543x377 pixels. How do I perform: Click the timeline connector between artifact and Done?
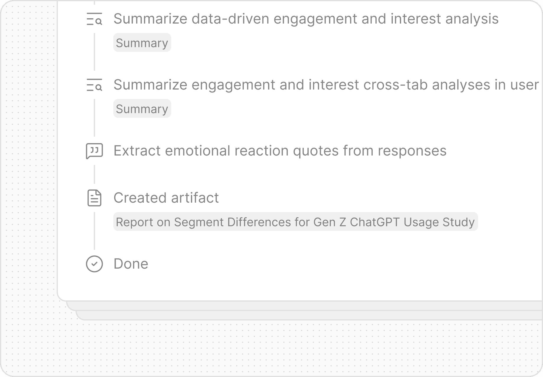coord(94,231)
